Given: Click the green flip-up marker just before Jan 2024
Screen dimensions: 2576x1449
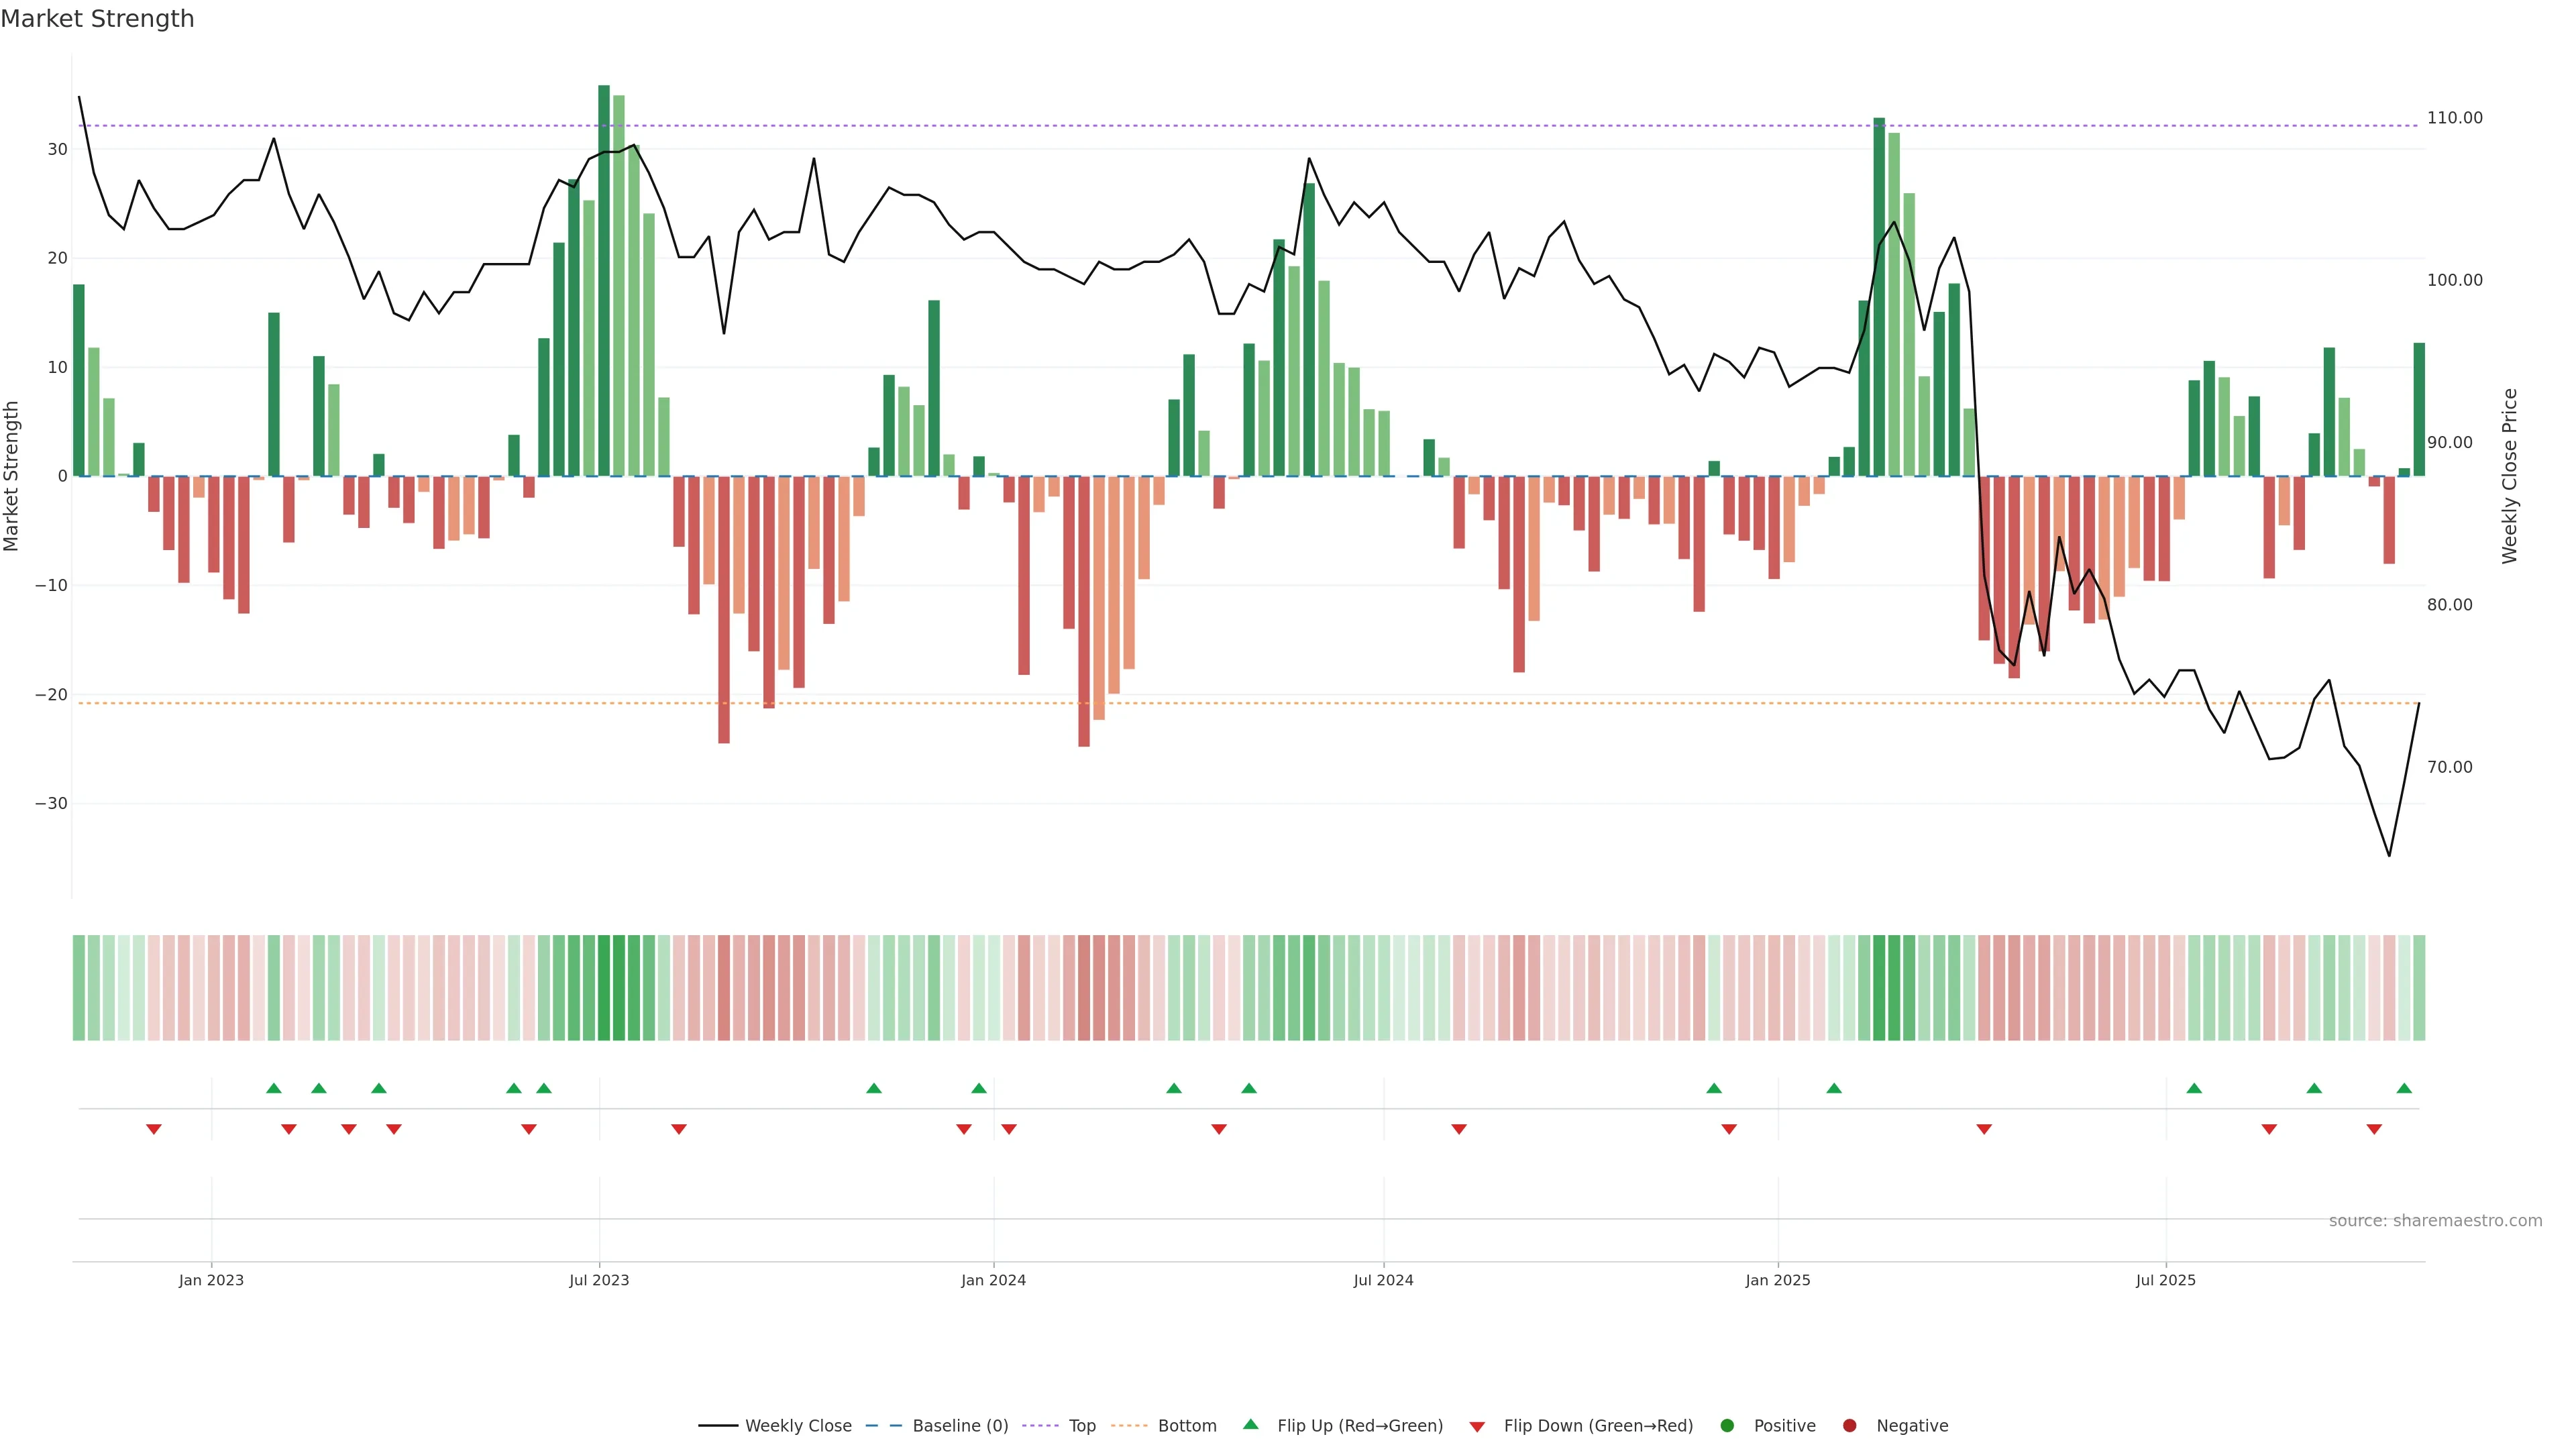Looking at the screenshot, I should tap(979, 1088).
